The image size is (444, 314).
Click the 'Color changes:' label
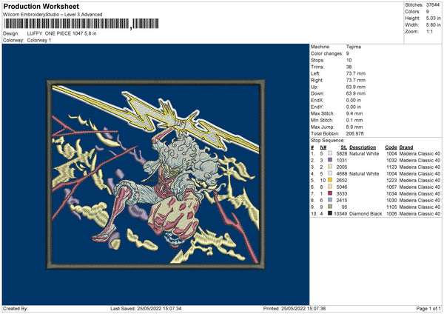326,53
